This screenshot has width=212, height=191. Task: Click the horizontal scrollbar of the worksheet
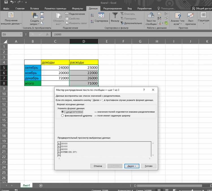click(x=170, y=186)
